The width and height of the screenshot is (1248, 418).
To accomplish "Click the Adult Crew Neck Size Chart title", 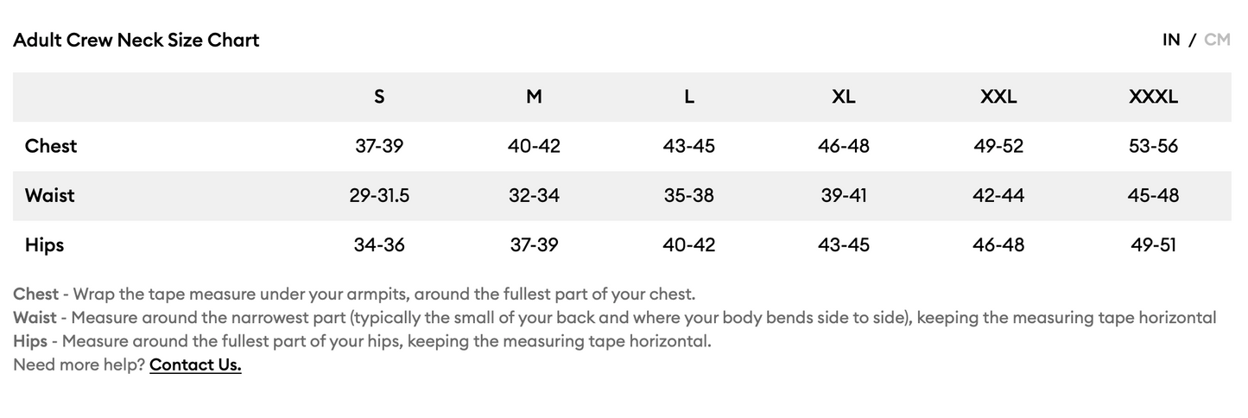I will [x=136, y=40].
